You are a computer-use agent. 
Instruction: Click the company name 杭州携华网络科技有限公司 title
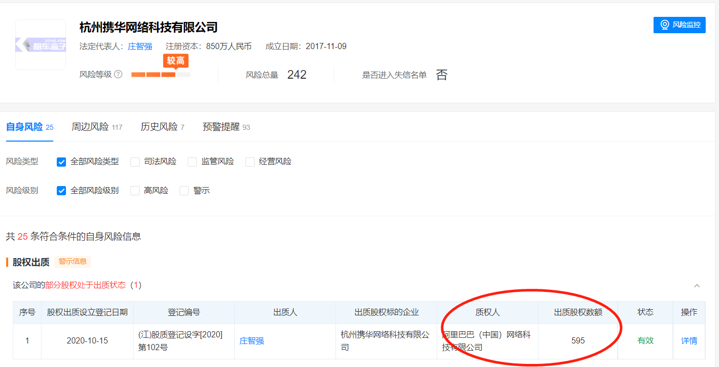[x=148, y=28]
